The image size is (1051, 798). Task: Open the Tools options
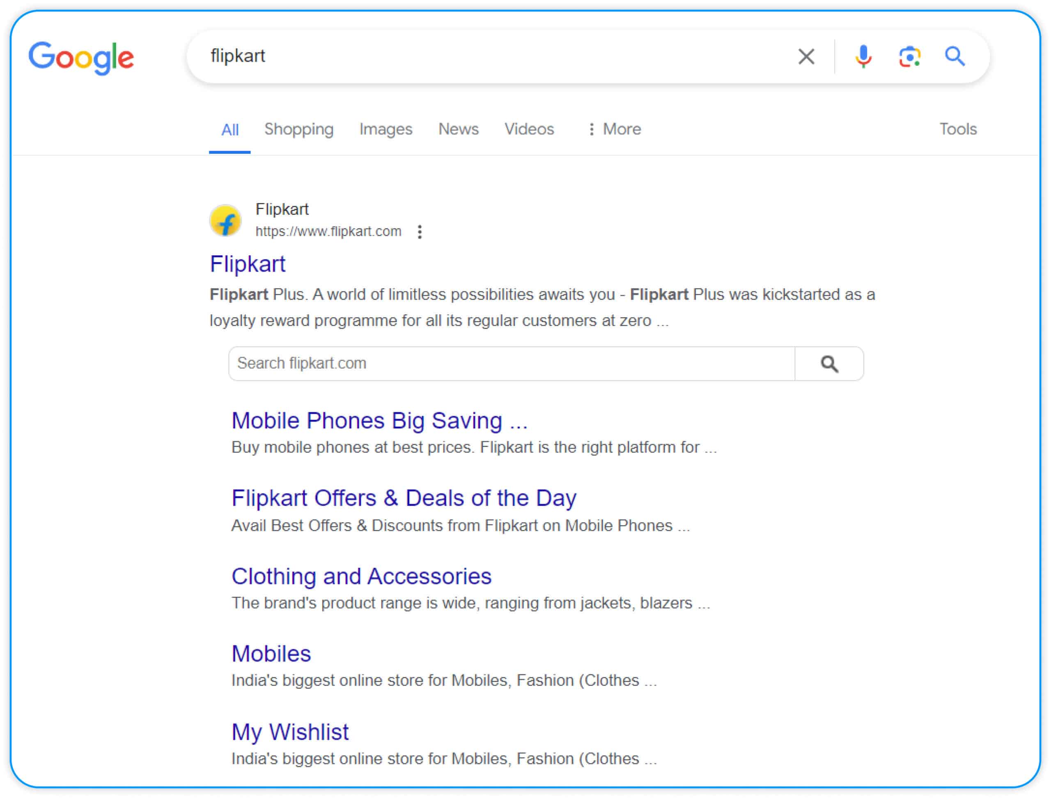(958, 129)
